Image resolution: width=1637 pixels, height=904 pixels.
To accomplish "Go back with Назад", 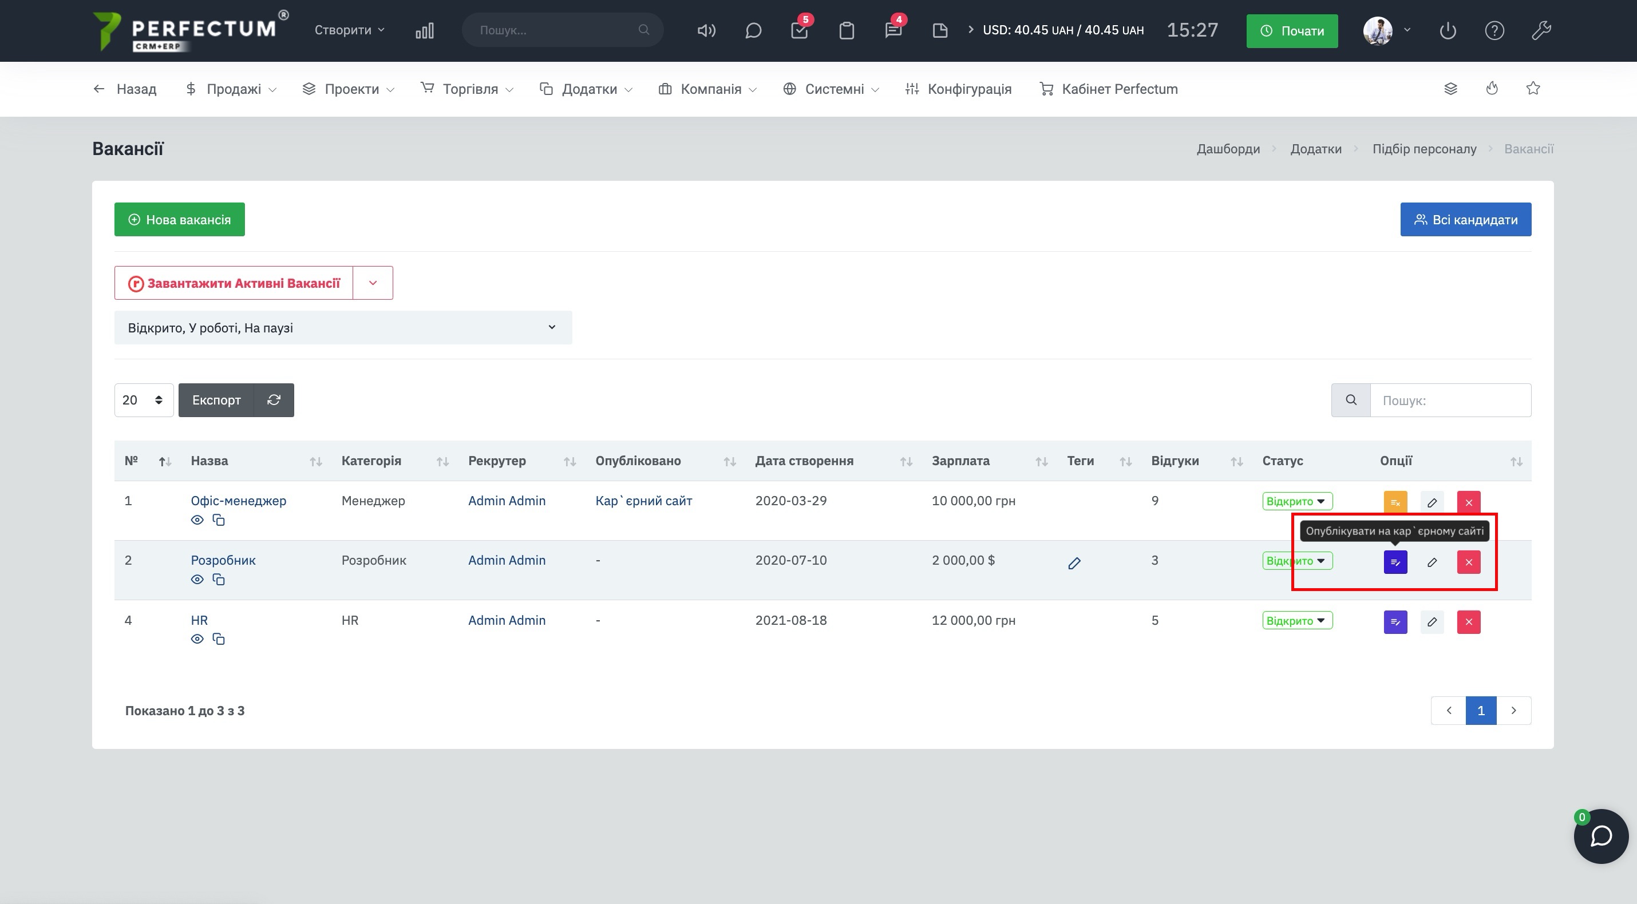I will coord(125,89).
